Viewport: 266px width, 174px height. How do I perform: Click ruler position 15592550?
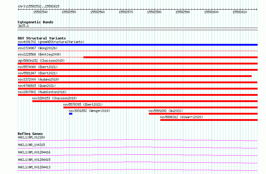click(x=69, y=12)
